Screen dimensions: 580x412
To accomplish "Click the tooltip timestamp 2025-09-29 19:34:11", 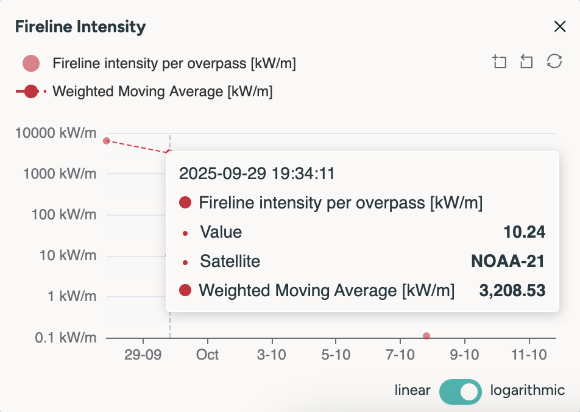I will click(256, 174).
